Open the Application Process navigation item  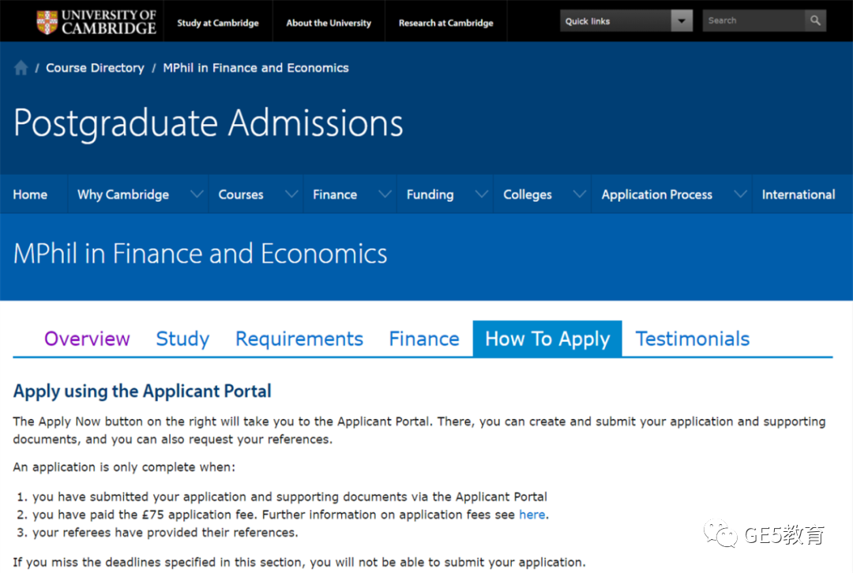point(656,195)
